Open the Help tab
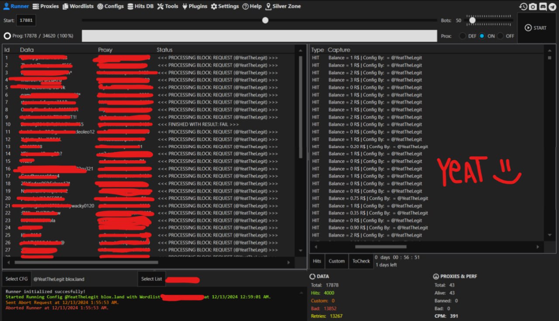The height and width of the screenshot is (321, 559). pyautogui.click(x=252, y=7)
